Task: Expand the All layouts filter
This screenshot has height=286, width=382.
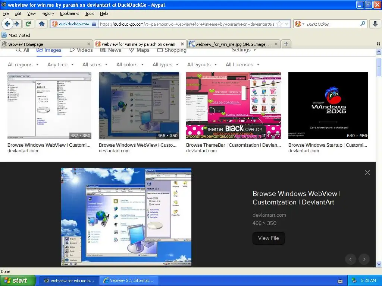Action: 202,65
